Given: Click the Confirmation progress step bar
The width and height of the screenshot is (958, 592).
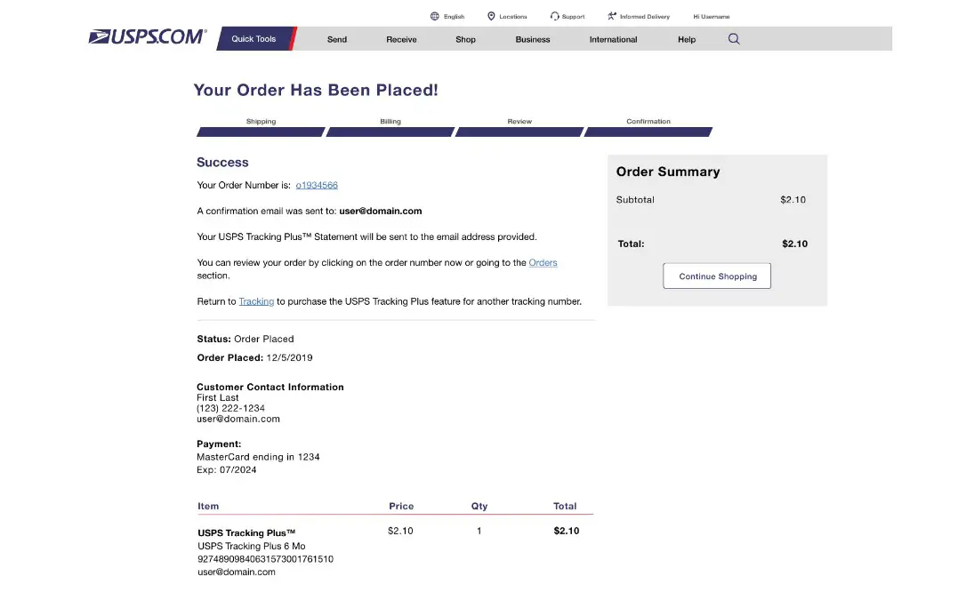Looking at the screenshot, I should [648, 132].
